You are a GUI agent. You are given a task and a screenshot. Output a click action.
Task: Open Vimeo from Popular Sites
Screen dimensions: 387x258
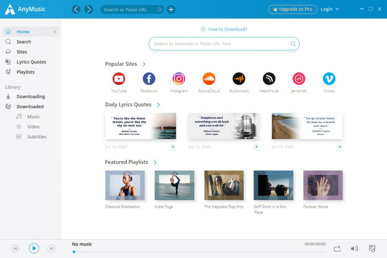329,79
